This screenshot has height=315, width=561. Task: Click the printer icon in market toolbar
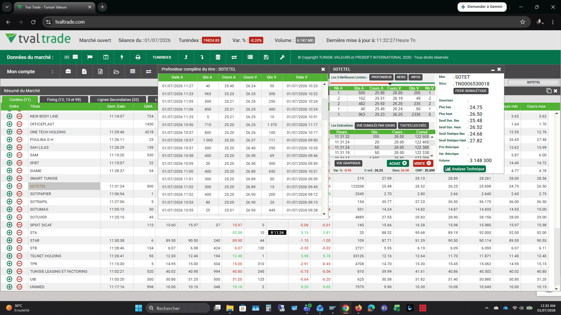click(138, 57)
